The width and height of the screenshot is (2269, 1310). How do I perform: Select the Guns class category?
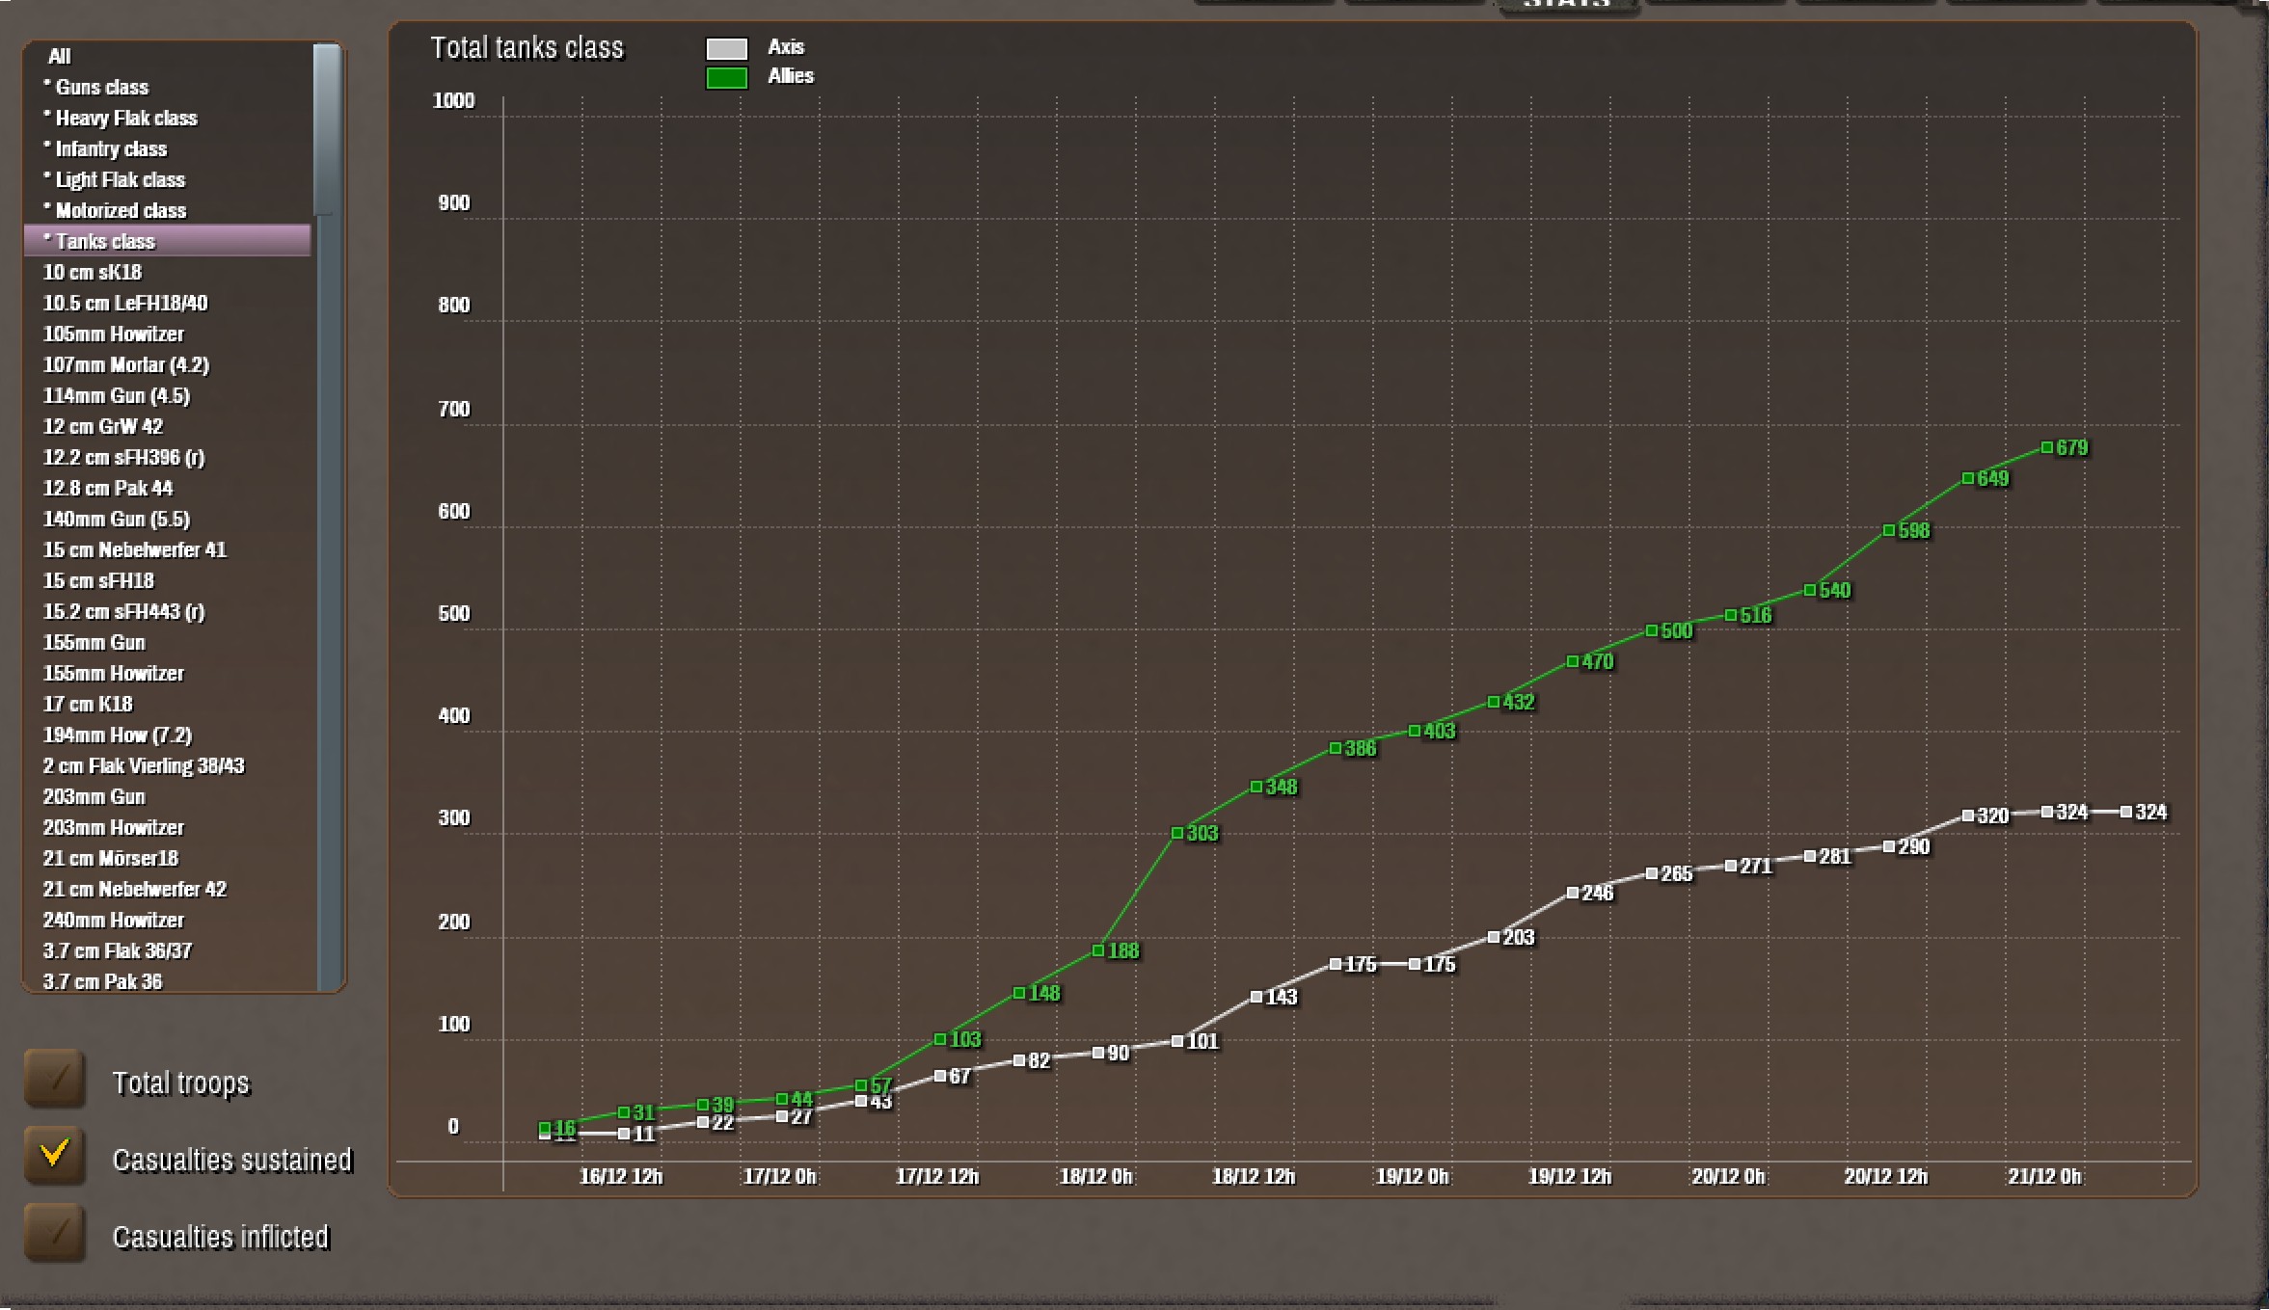click(101, 88)
